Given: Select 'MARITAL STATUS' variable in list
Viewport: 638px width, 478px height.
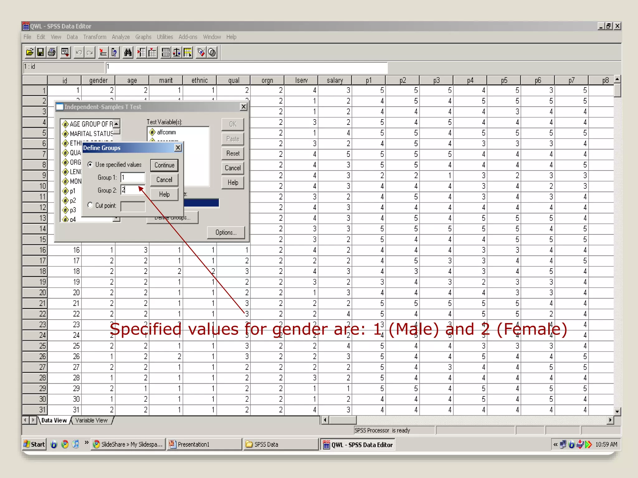Looking at the screenshot, I should click(88, 134).
